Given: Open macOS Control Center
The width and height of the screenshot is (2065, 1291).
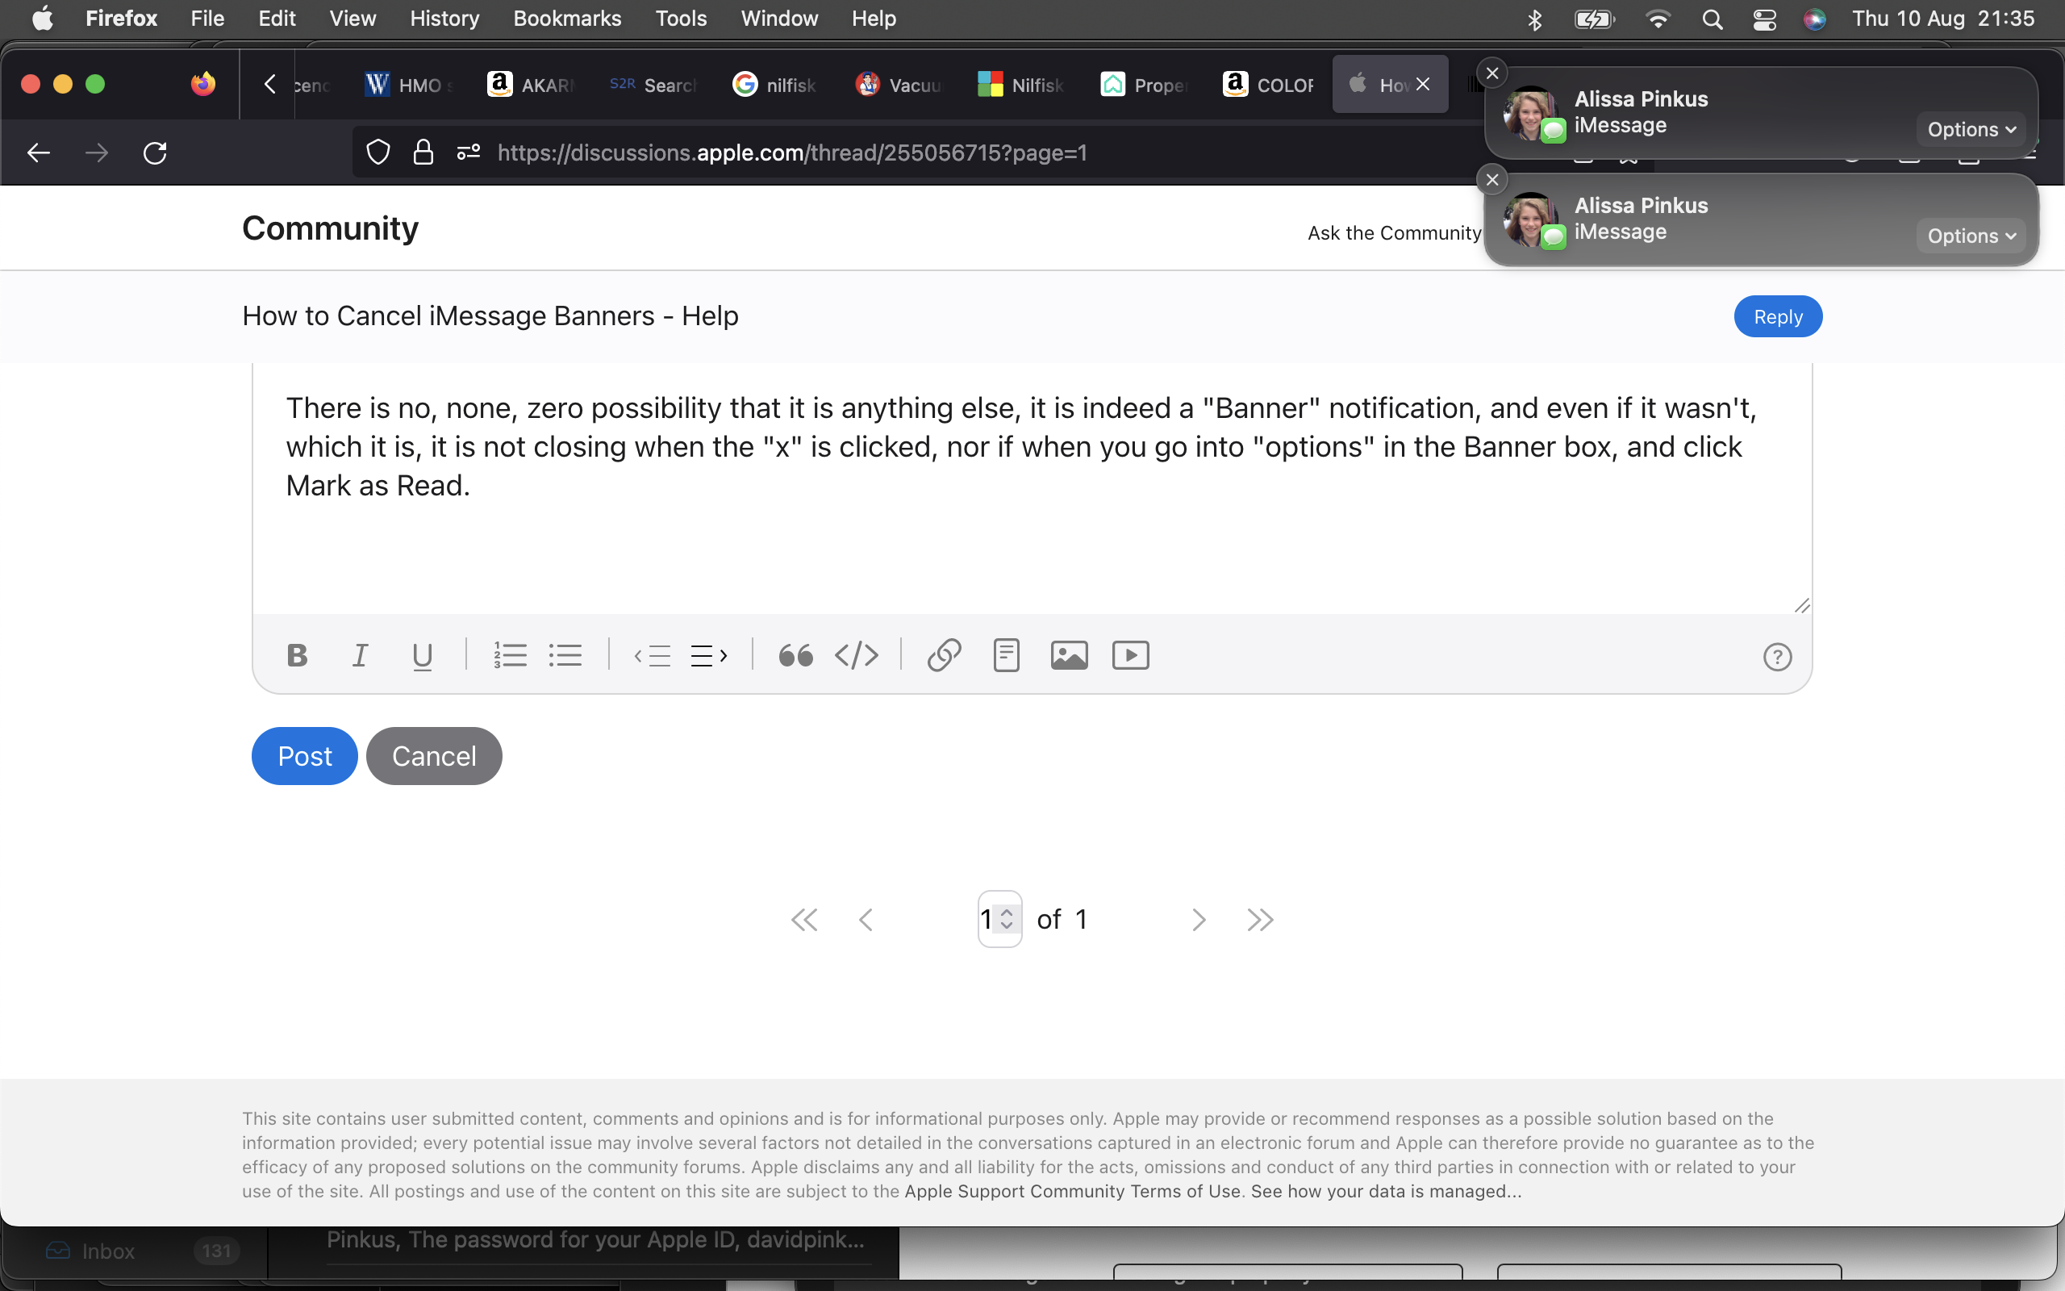Looking at the screenshot, I should [1764, 19].
